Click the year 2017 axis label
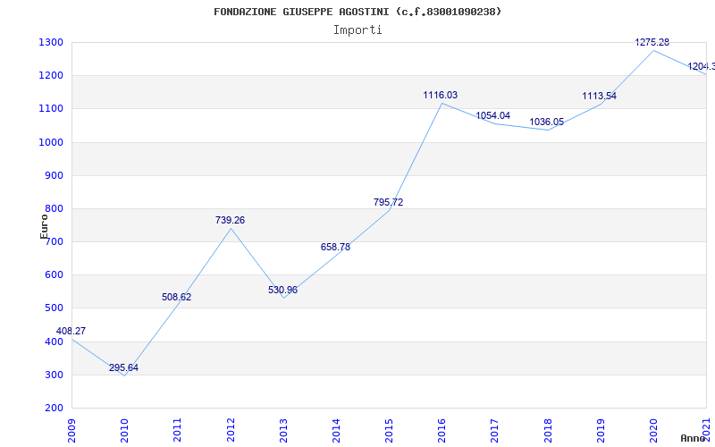The image size is (715, 447). pyautogui.click(x=495, y=430)
